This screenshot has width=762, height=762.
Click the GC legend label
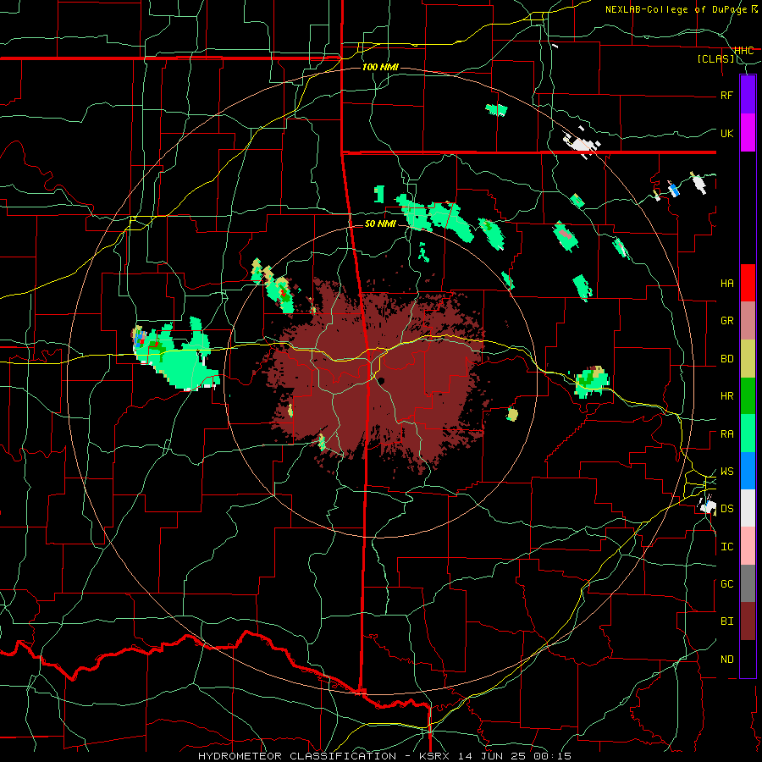pyautogui.click(x=727, y=584)
